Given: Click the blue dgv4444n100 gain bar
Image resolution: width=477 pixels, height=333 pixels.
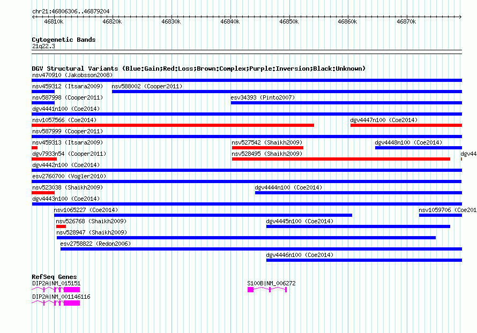Looking at the screenshot, I should coord(359,193).
